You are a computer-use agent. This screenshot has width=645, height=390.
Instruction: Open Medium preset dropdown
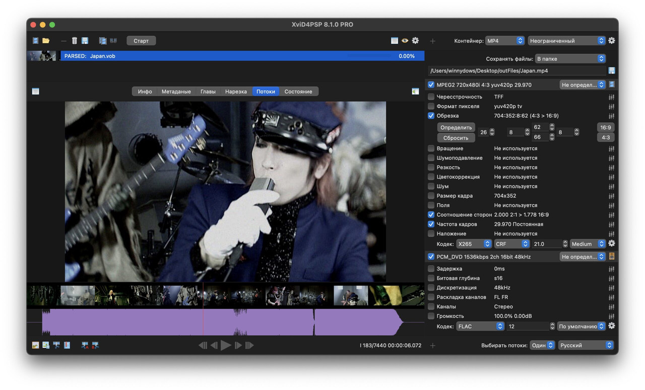(x=588, y=244)
